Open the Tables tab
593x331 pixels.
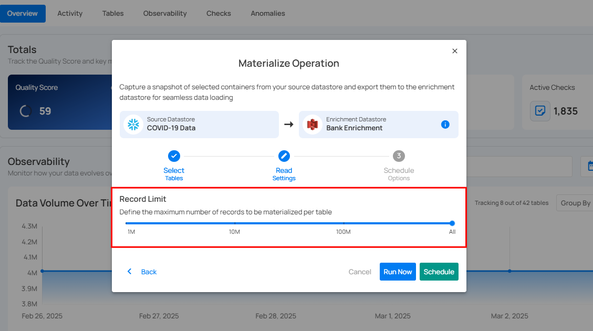point(113,14)
